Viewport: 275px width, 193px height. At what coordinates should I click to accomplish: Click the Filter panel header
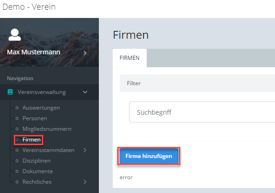coord(197,83)
